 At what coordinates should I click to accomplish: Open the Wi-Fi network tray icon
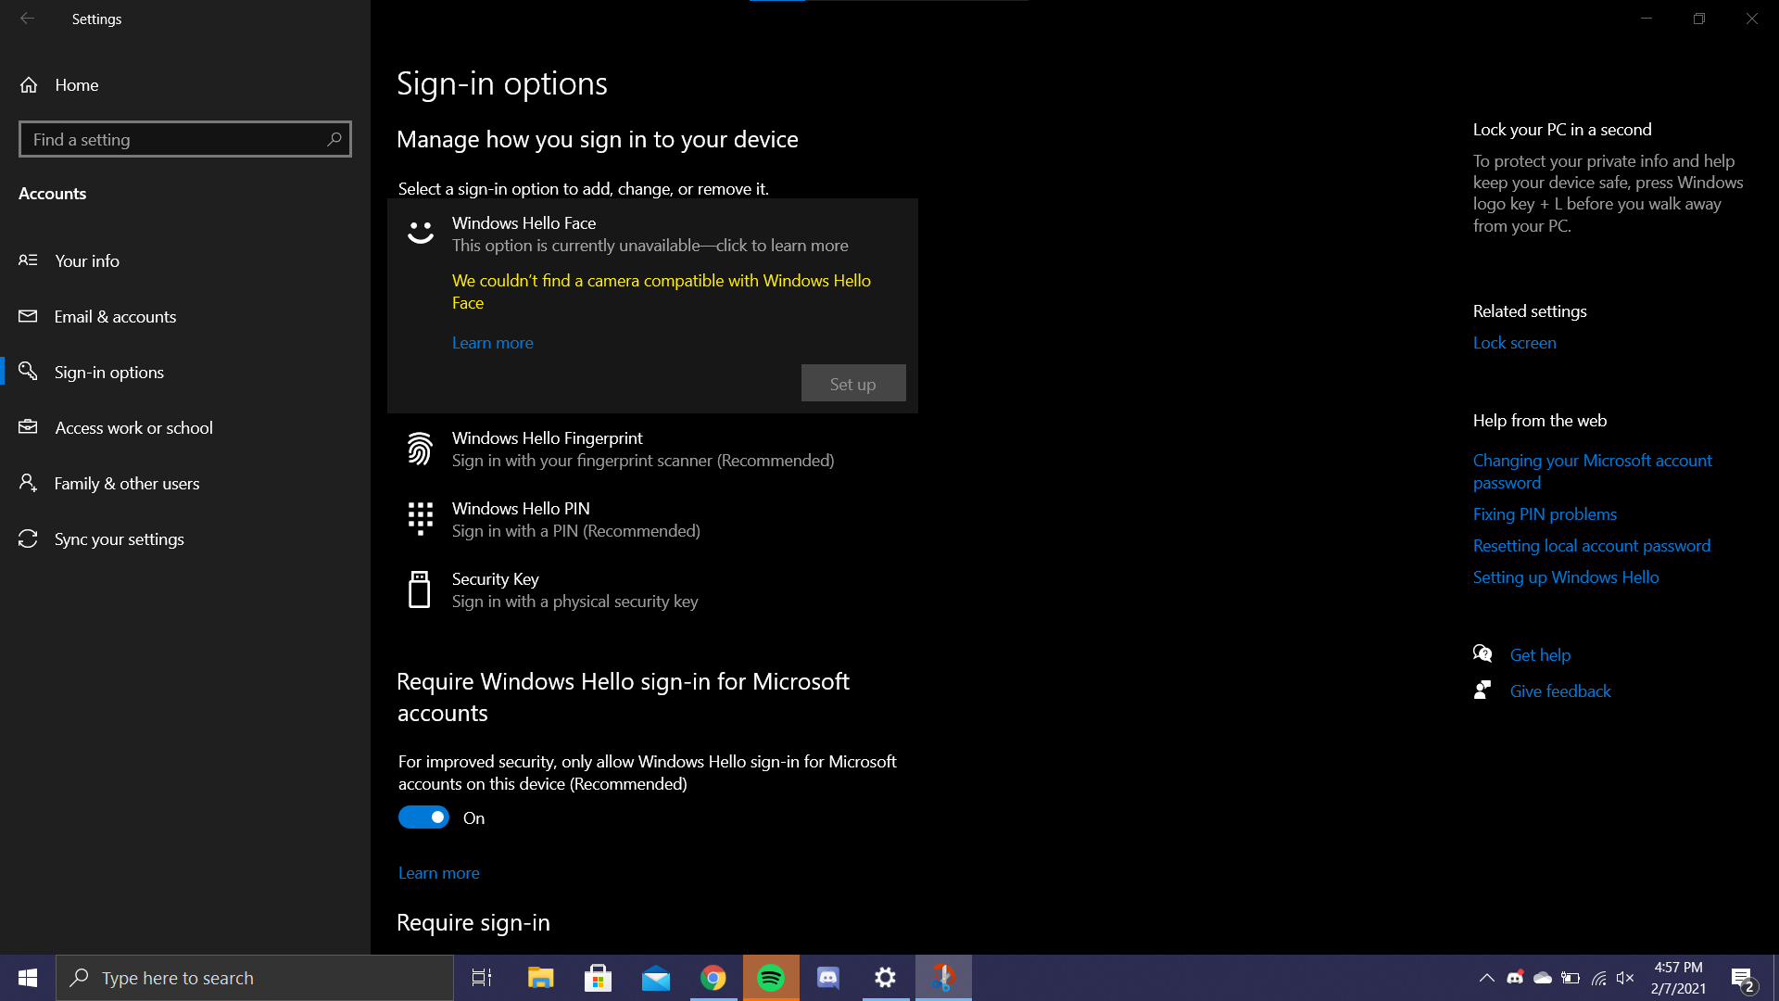[x=1599, y=978]
